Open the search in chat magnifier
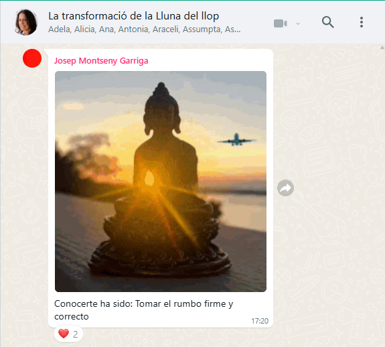This screenshot has height=347, width=385. (328, 22)
